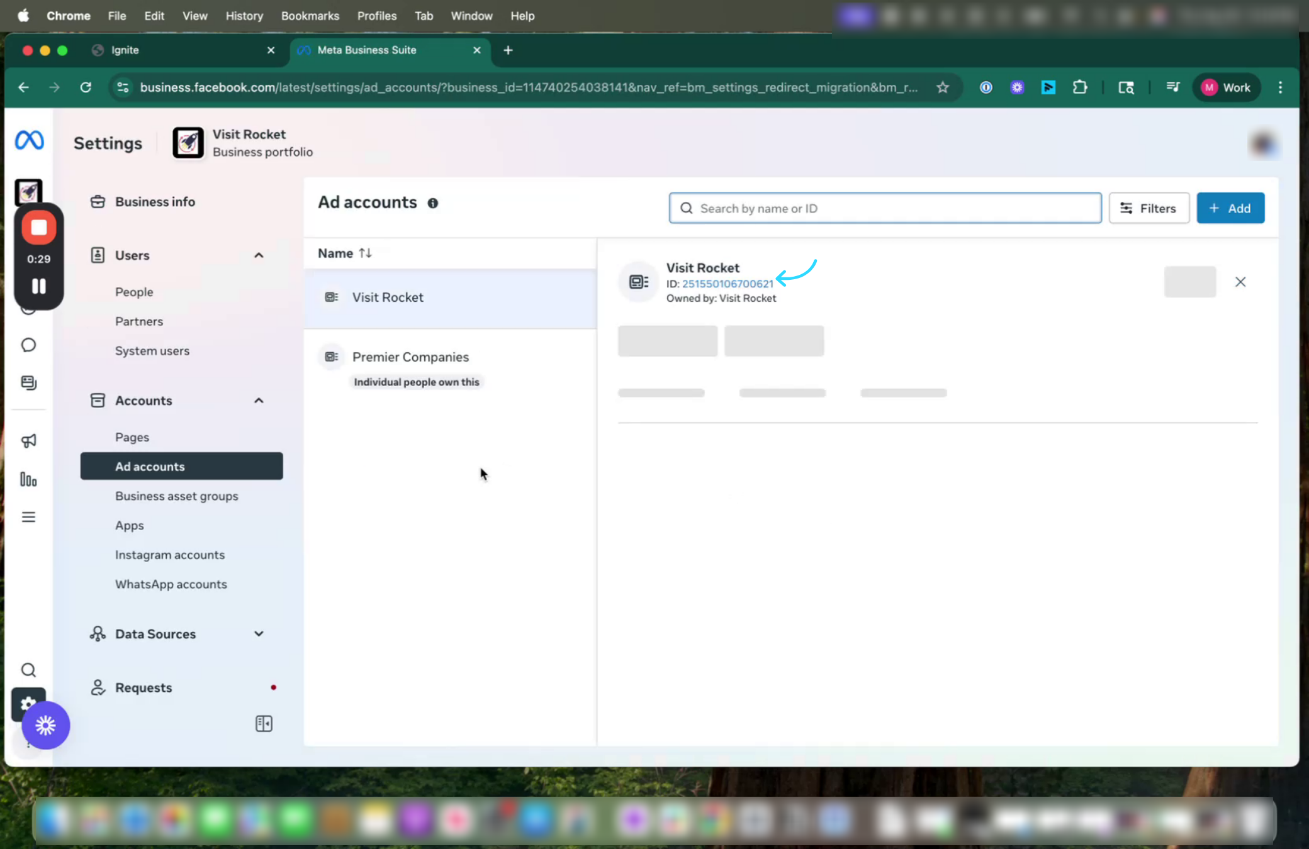Collapse the settings sidebar panel icon
Screen dimensions: 1309x849
click(x=264, y=723)
